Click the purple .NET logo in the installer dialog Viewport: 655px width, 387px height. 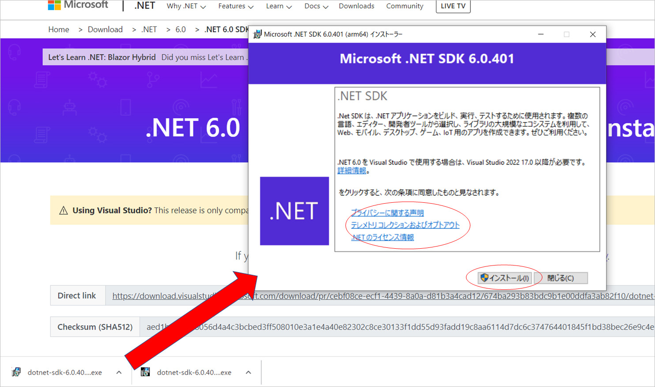click(x=294, y=211)
